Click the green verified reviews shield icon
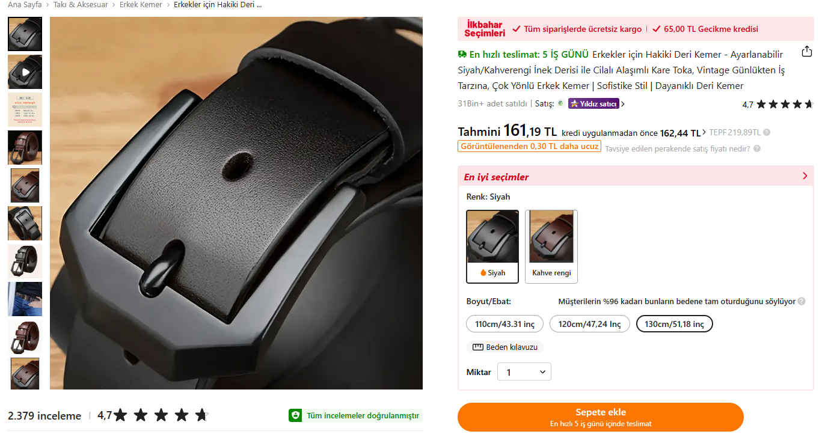The image size is (837, 443). (295, 415)
